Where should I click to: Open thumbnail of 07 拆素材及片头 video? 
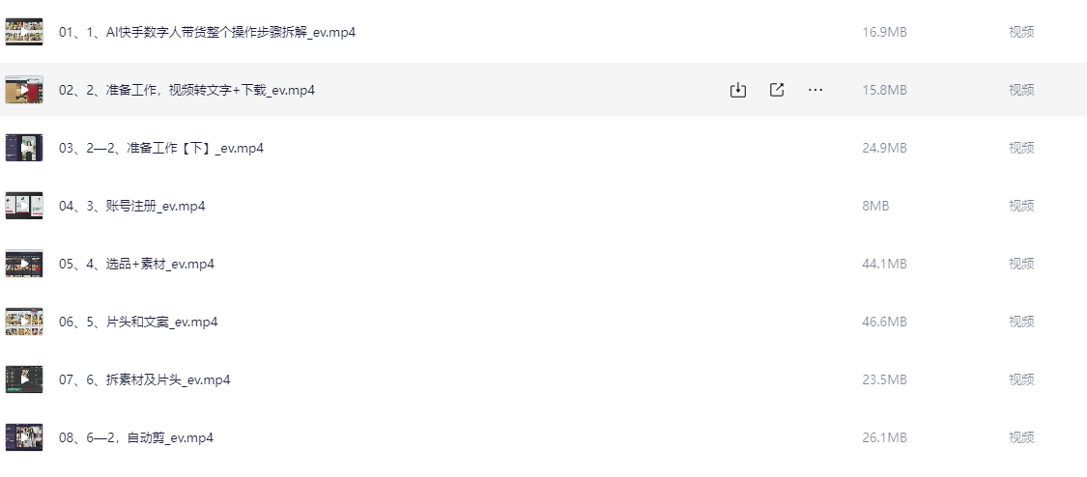(24, 379)
